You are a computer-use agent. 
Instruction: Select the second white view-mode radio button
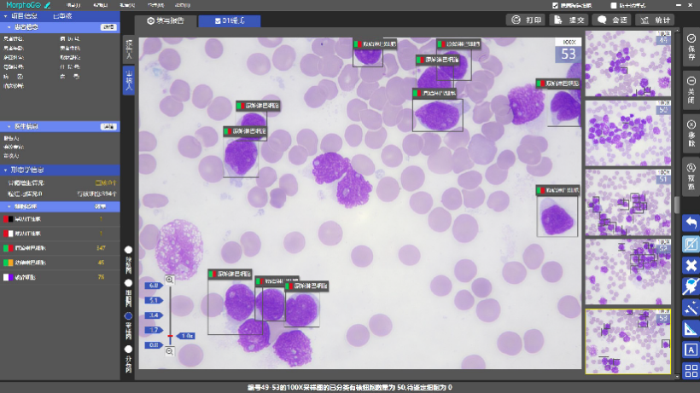click(x=128, y=282)
